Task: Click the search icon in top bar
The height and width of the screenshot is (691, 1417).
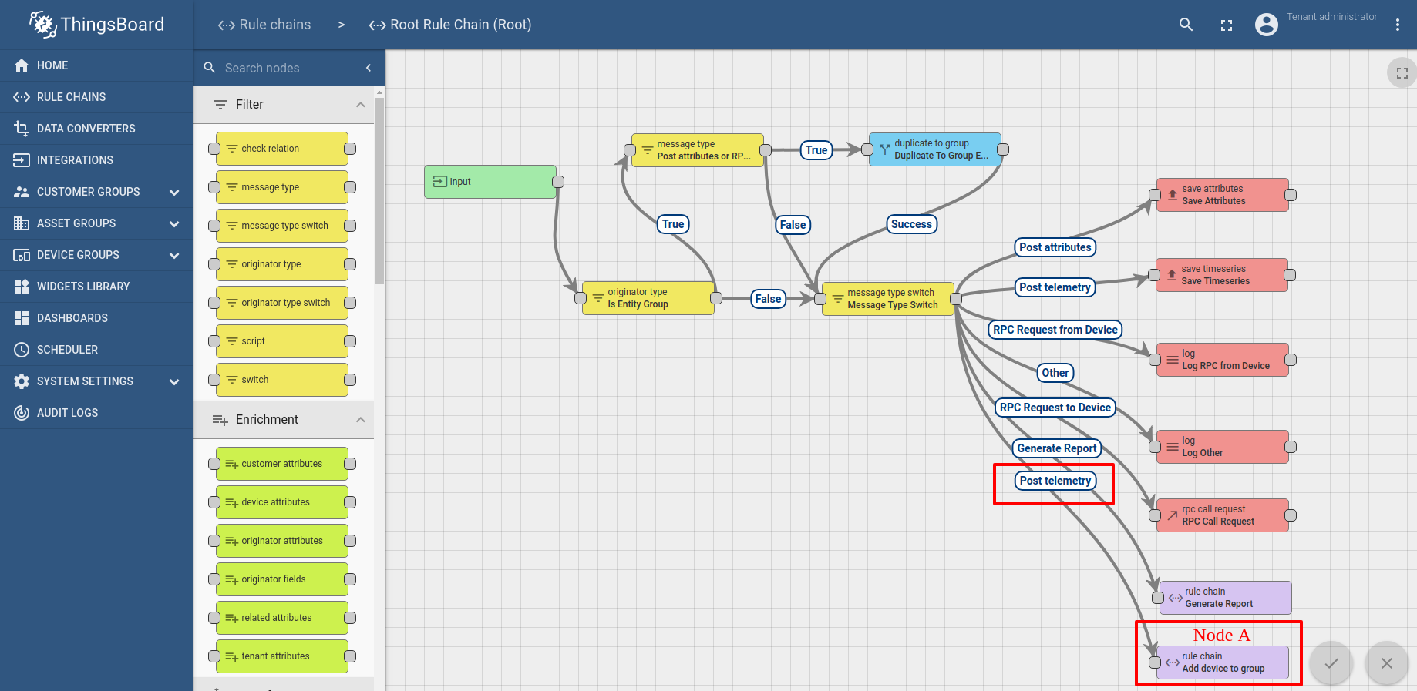Action: click(1186, 25)
